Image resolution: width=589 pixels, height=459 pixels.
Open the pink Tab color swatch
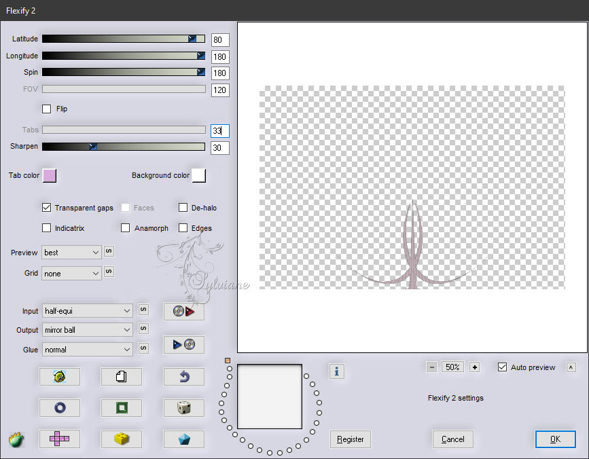point(50,175)
